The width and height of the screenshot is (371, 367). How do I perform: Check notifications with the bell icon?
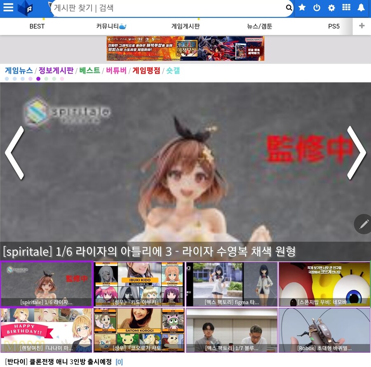(x=361, y=7)
